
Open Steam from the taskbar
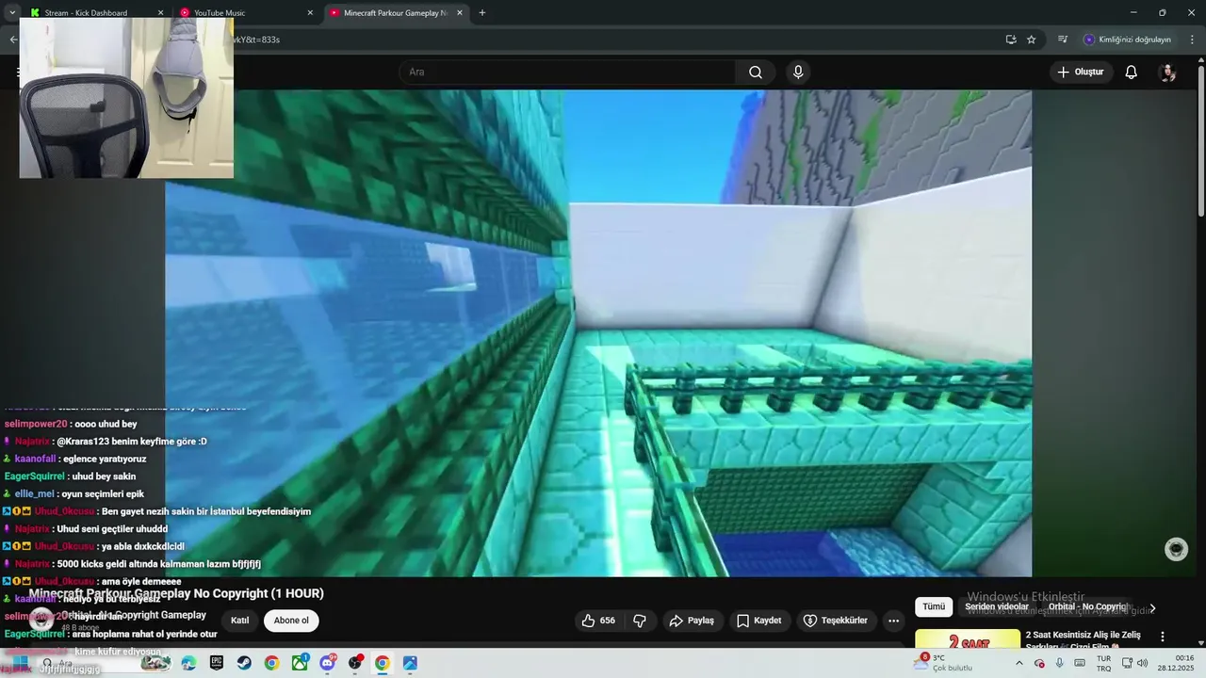coord(244,663)
